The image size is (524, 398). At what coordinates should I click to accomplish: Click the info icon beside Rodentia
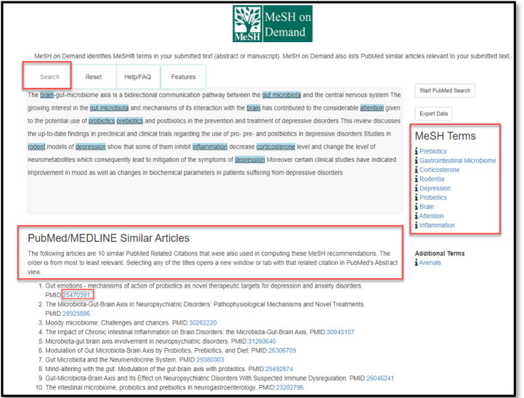(x=416, y=179)
